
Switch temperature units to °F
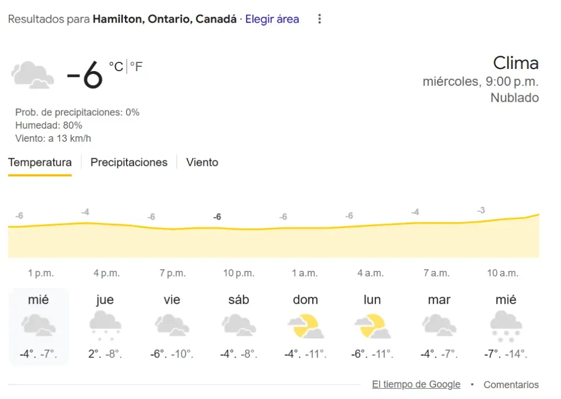tap(136, 67)
